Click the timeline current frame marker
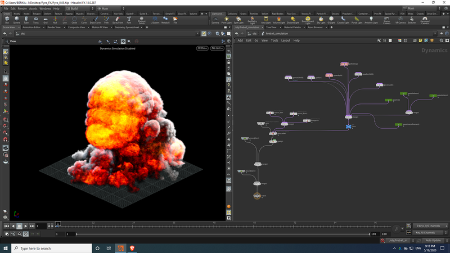The image size is (450, 253). (58, 224)
